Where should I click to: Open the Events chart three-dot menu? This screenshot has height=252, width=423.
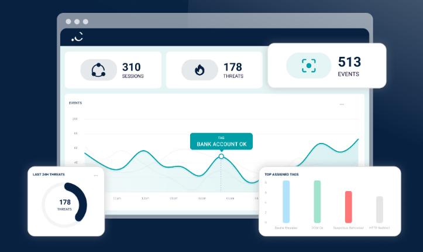[342, 104]
